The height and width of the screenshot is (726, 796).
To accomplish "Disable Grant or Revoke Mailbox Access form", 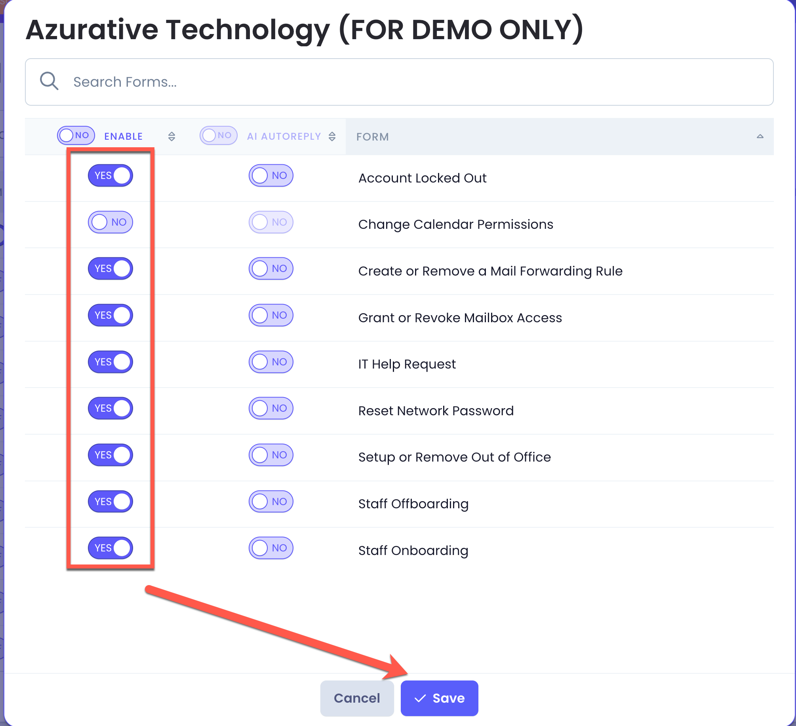I will pos(110,315).
